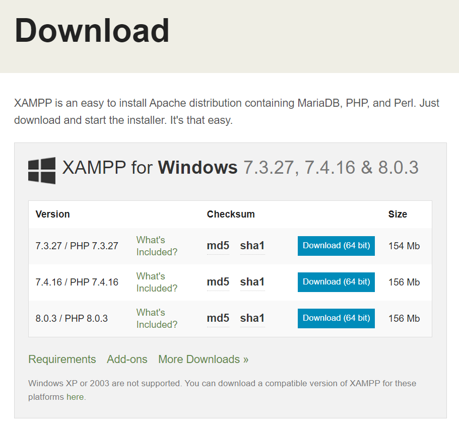The width and height of the screenshot is (459, 430).
Task: Download the 64-bit XAMPP 8.0.3 installer
Action: [336, 318]
